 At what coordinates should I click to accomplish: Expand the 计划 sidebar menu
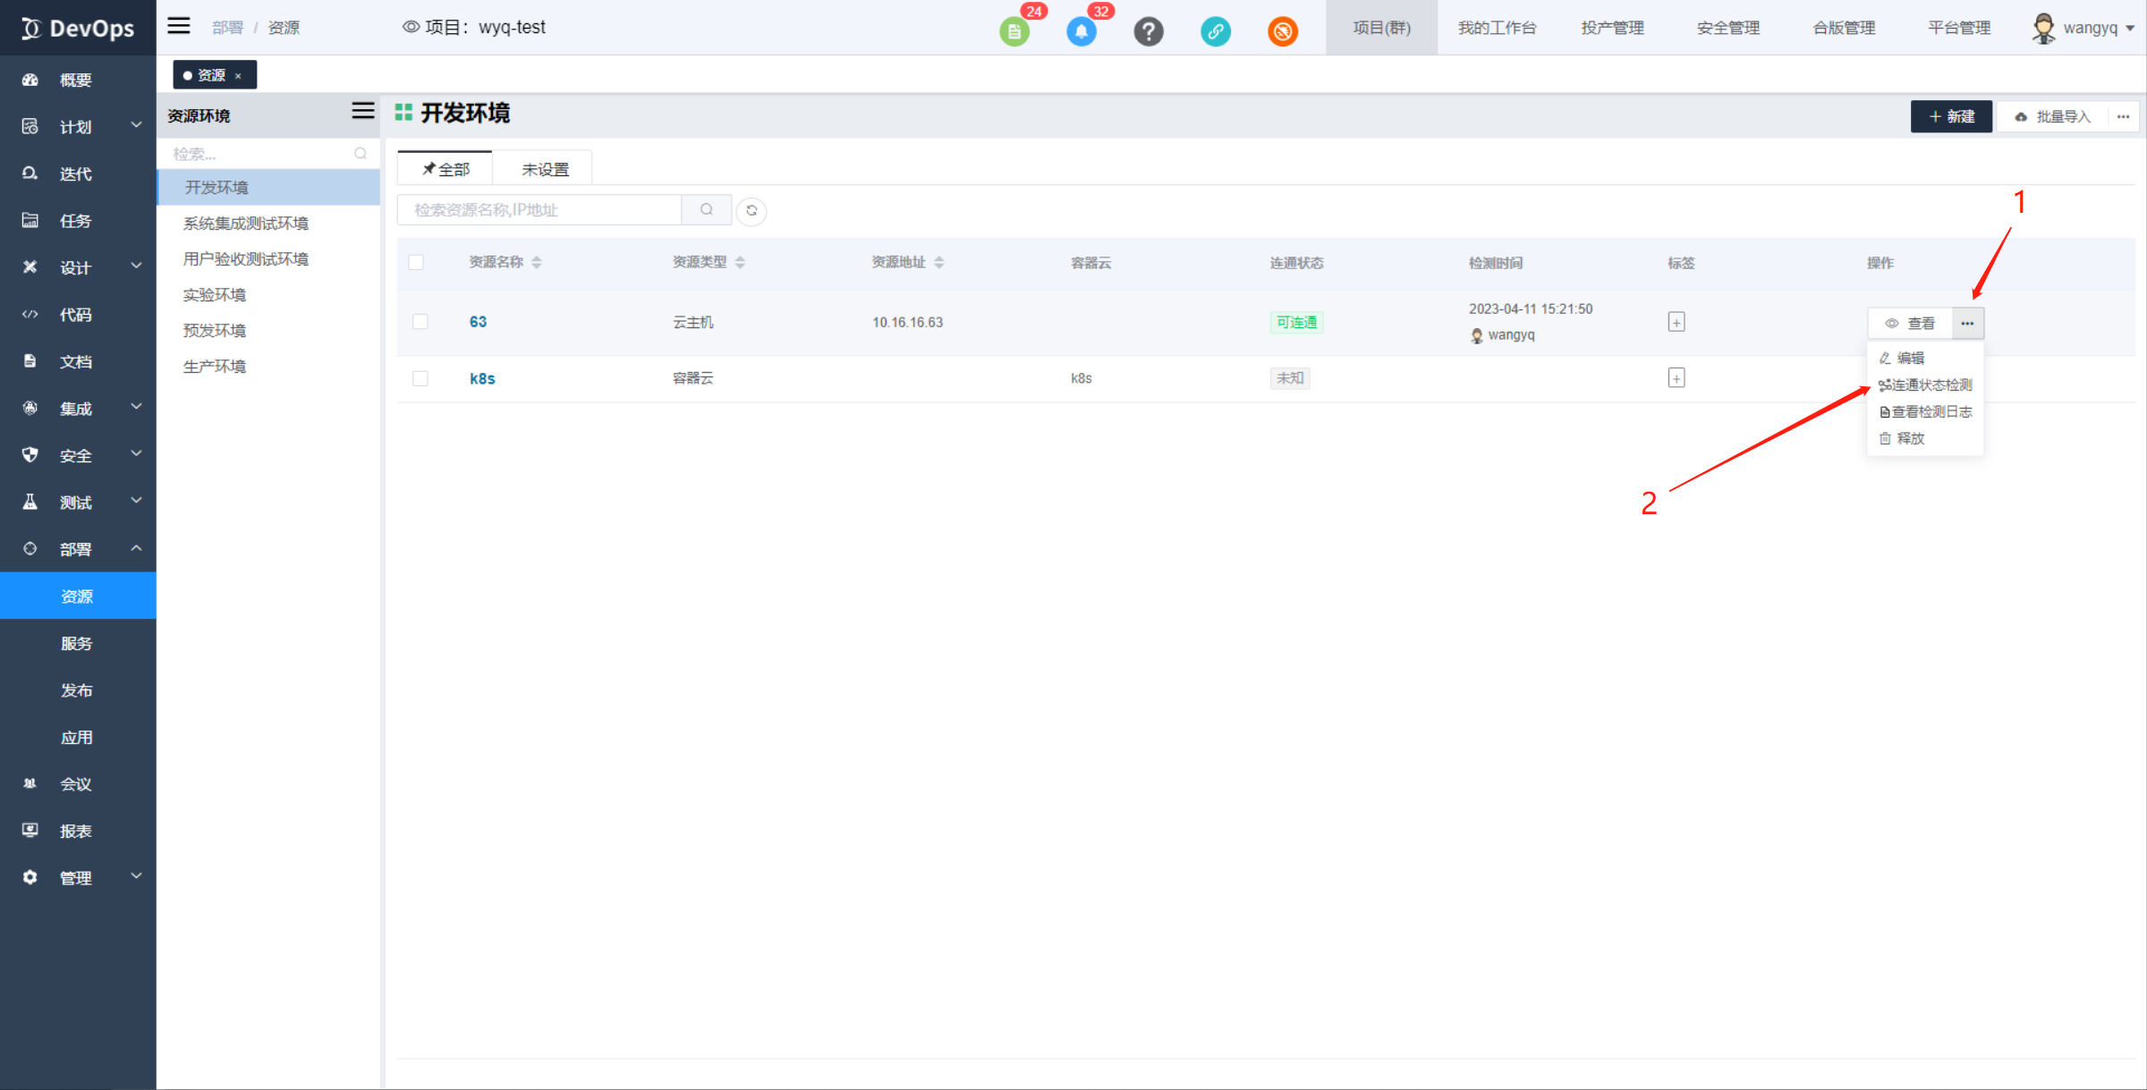[78, 126]
